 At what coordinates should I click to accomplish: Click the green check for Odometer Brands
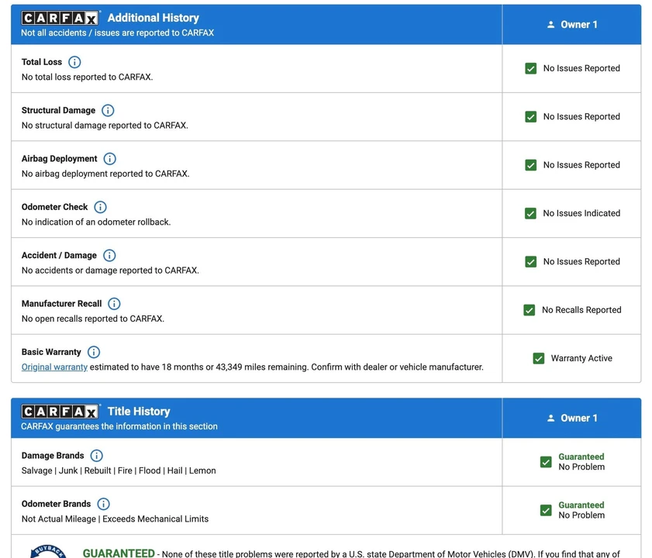[546, 510]
